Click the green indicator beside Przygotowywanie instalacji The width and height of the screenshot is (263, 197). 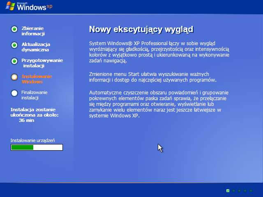14,61
